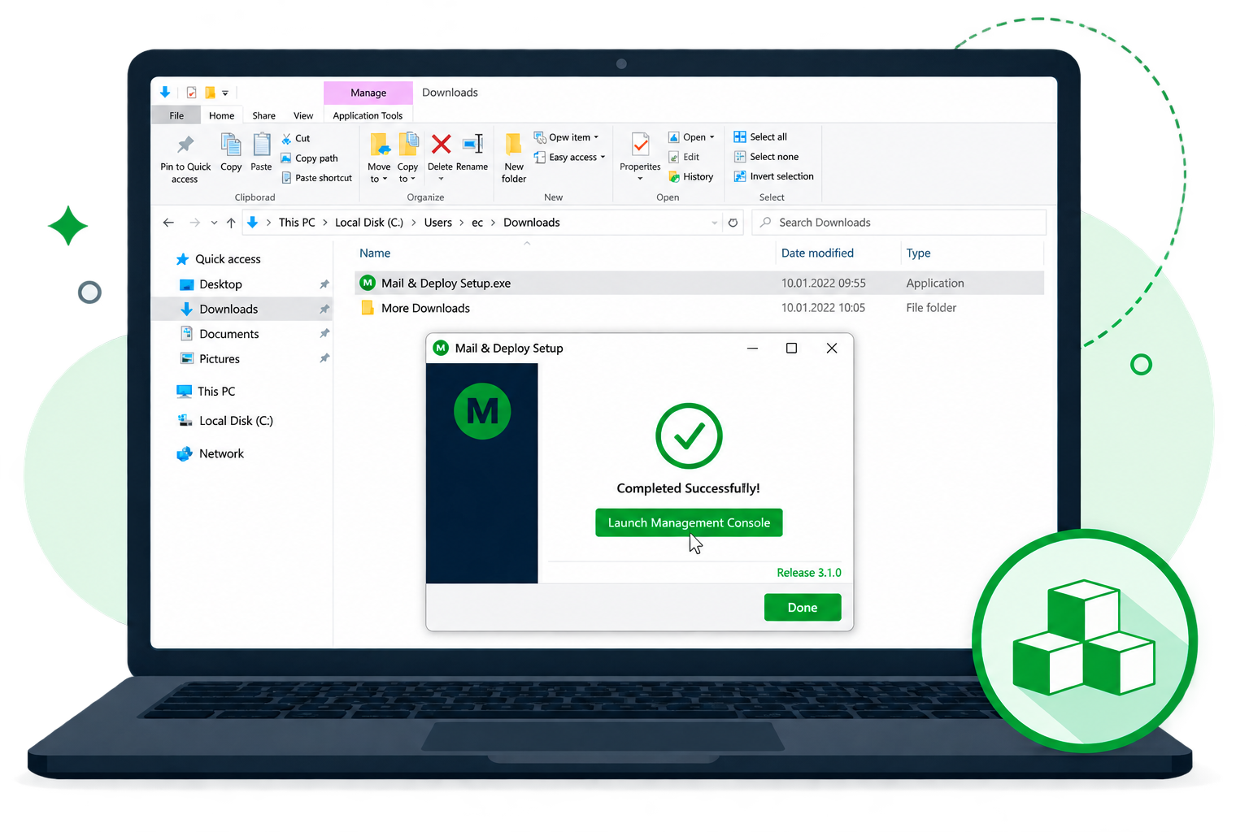Viewport: 1249px width, 832px height.
Task: Refresh the Downloads folder view
Action: [x=733, y=223]
